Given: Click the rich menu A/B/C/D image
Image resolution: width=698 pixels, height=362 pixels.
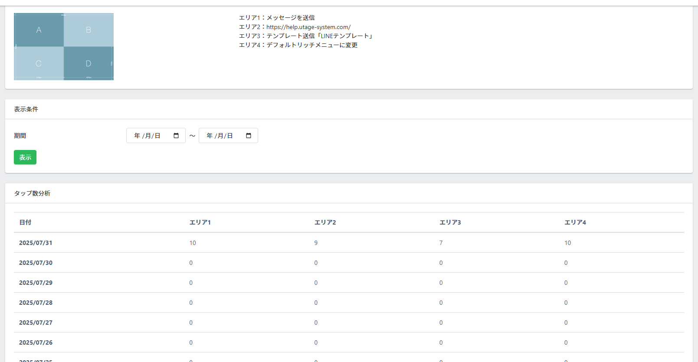Looking at the screenshot, I should click(x=64, y=46).
